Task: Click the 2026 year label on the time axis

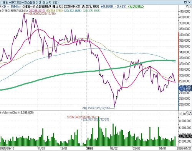Action: pos(89,148)
